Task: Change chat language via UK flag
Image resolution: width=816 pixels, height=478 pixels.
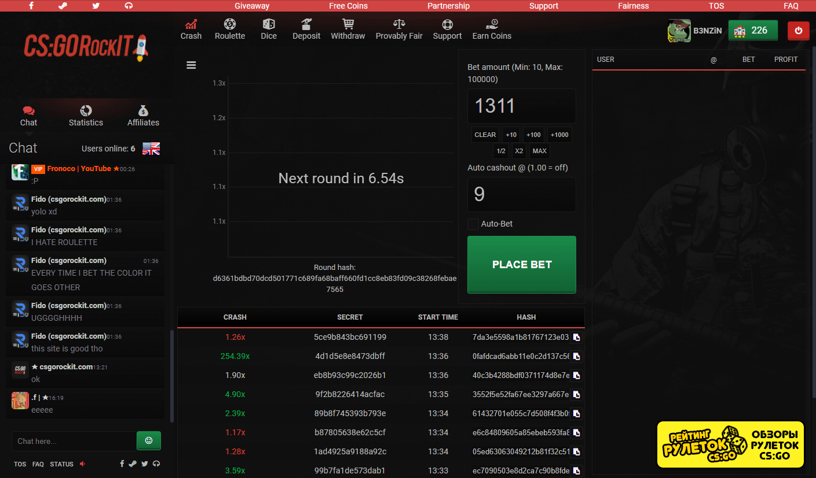Action: click(x=151, y=149)
